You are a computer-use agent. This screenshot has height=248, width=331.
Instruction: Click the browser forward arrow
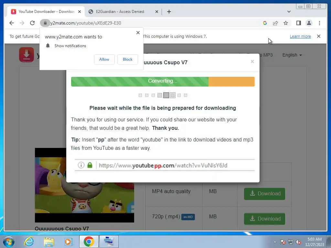22,23
